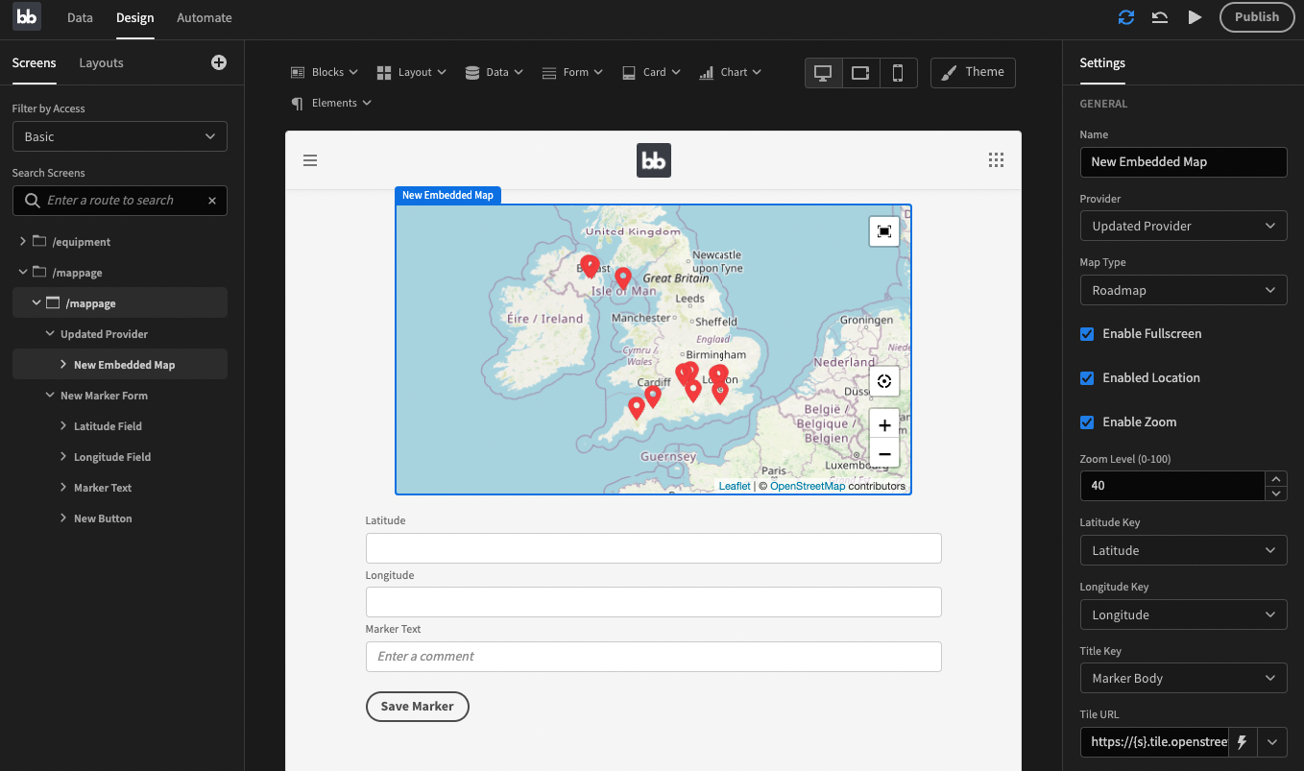Open the Latitude Key dropdown
Image resolution: width=1304 pixels, height=771 pixels.
pos(1183,549)
